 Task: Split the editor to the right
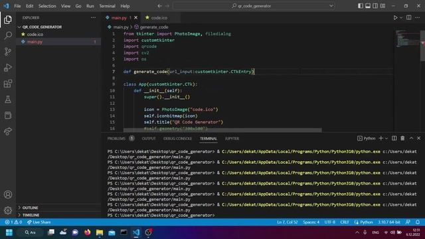click(x=409, y=18)
